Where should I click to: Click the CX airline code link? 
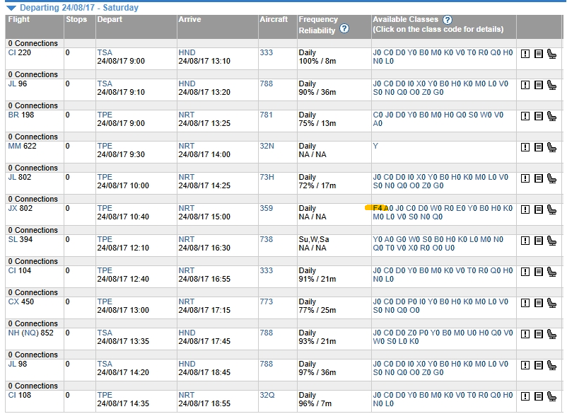[13, 301]
